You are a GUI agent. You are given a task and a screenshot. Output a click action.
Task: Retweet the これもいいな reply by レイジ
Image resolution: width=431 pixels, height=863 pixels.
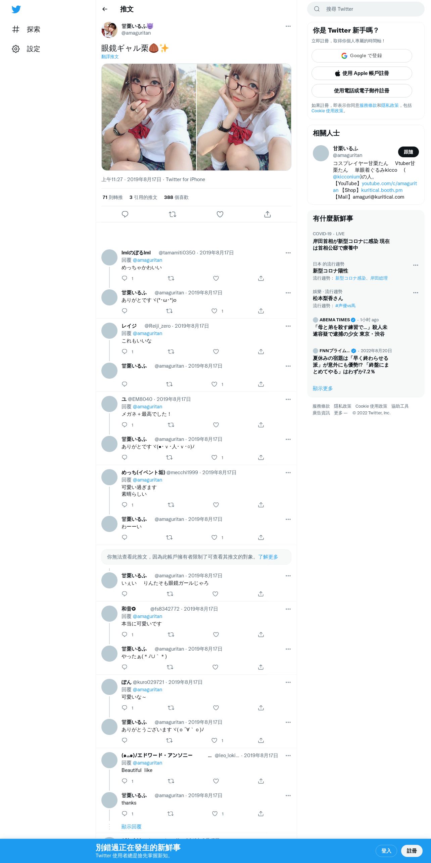(171, 352)
